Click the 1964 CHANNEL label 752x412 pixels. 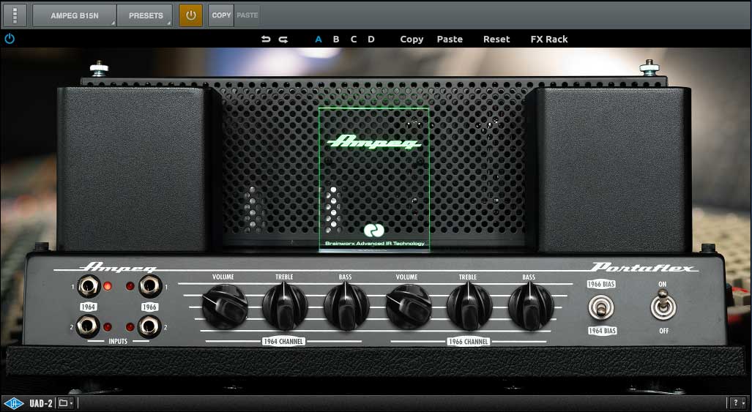[283, 342]
